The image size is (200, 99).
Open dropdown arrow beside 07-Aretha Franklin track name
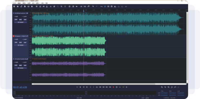[x=27, y=59]
